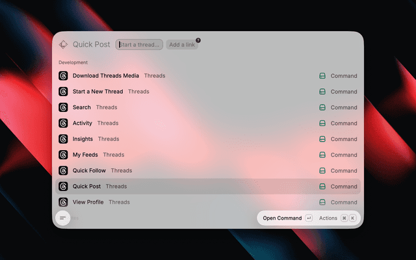Click the green command icon in My Feeds row
This screenshot has height=260, width=416.
click(x=322, y=155)
